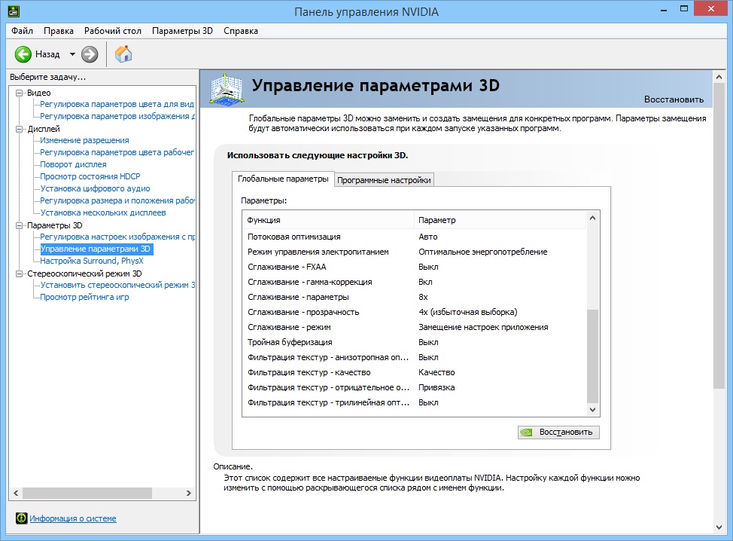Click the settings list vertical scrollbar thumb

pyautogui.click(x=592, y=356)
